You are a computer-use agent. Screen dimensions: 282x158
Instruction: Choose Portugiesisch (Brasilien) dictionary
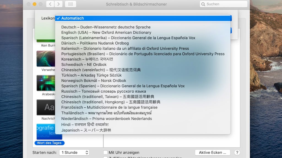click(x=143, y=54)
